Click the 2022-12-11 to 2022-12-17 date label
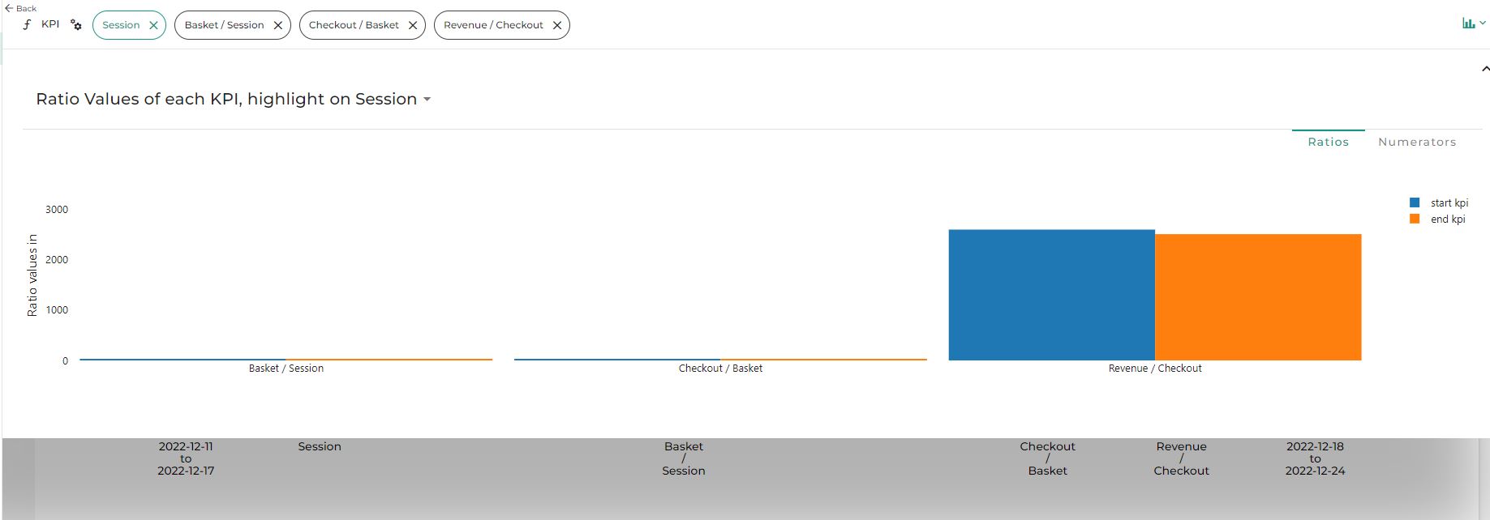 point(186,458)
